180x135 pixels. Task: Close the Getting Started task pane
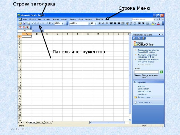pyautogui.click(x=162, y=35)
